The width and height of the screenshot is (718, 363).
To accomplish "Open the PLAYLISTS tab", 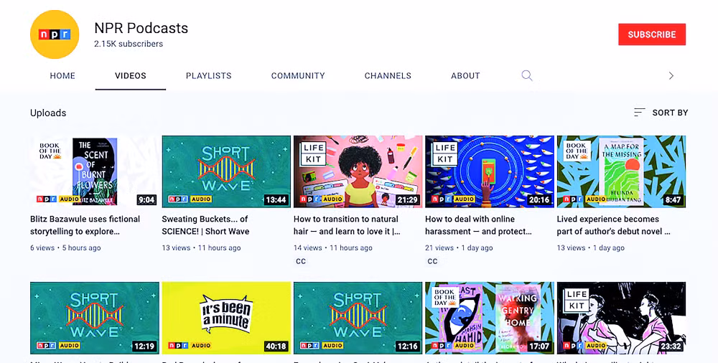I will (x=208, y=76).
